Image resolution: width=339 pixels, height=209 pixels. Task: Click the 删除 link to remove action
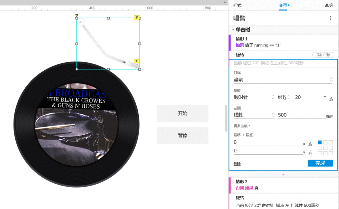(237, 164)
